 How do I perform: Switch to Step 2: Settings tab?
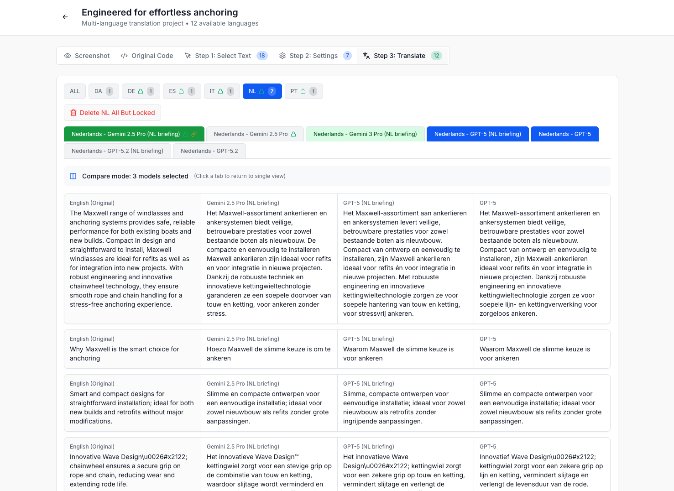coord(315,56)
